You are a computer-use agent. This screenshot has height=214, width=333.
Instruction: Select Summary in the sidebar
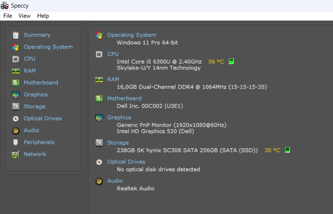[37, 35]
